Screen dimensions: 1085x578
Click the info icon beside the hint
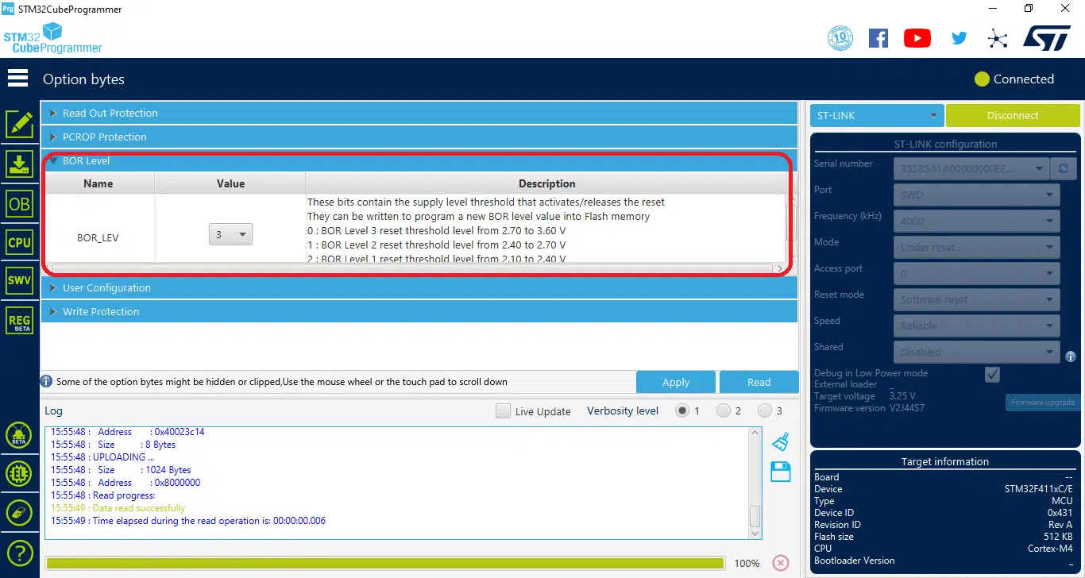[47, 381]
